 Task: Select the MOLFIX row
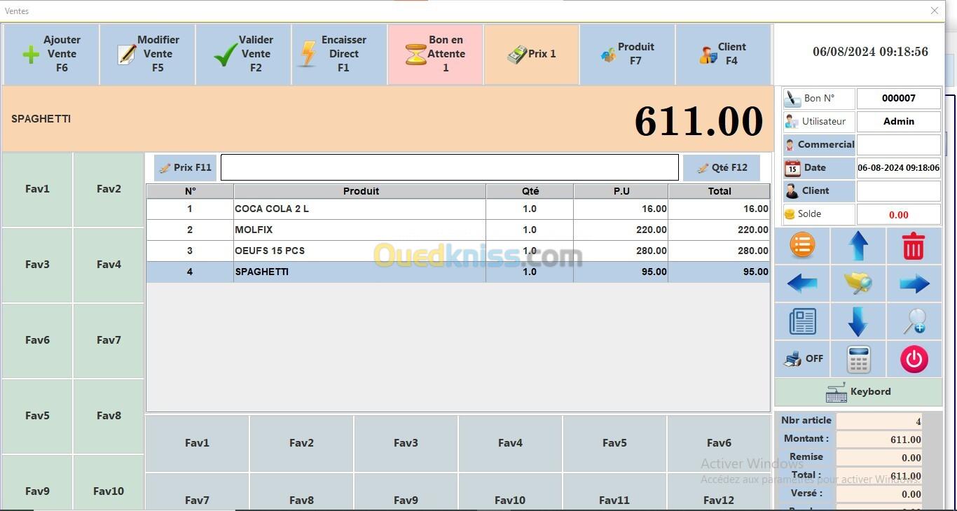(458, 230)
